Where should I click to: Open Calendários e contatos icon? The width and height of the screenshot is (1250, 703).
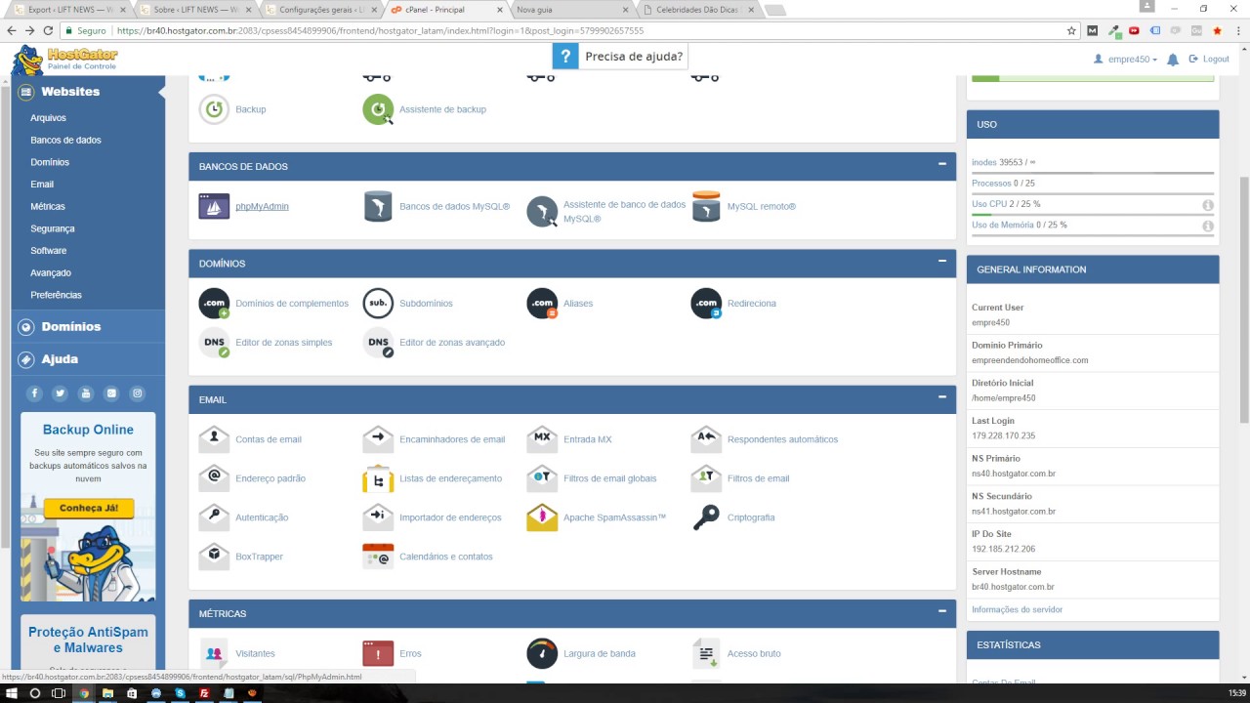point(378,557)
